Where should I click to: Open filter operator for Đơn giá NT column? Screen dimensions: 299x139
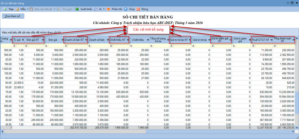[x=26, y=46]
